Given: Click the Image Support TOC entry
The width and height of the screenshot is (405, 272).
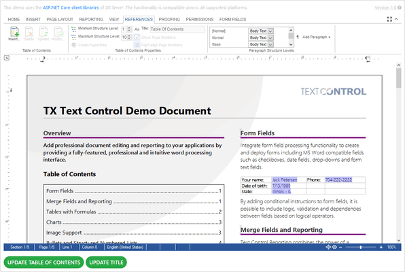Looking at the screenshot, I should pyautogui.click(x=134, y=233).
